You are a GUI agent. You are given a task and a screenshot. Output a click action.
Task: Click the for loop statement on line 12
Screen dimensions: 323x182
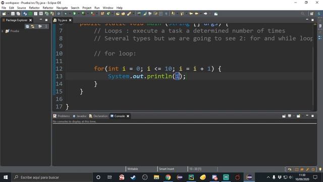157,69
